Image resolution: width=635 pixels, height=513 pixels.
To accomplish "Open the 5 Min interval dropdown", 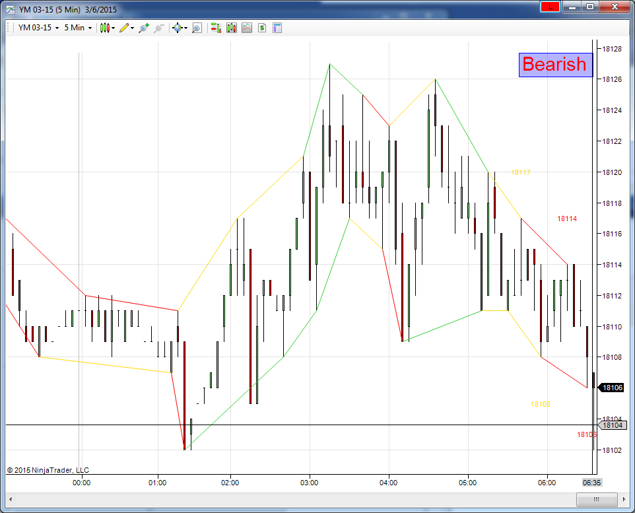I will (x=78, y=28).
